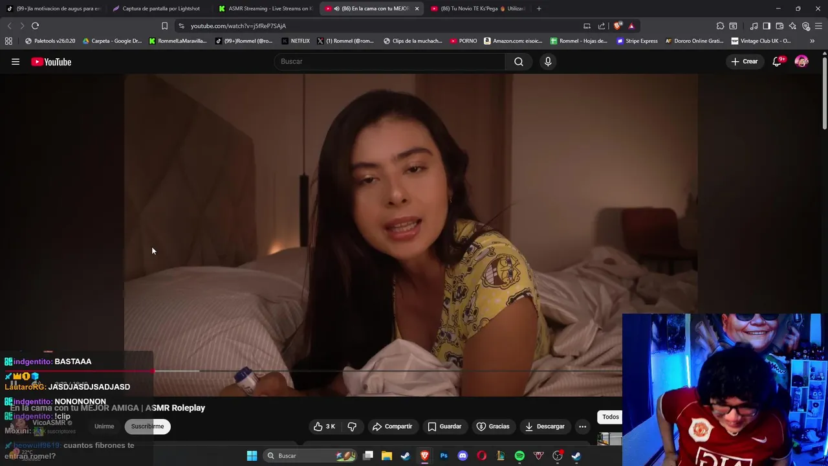Click the Crear button

point(744,61)
